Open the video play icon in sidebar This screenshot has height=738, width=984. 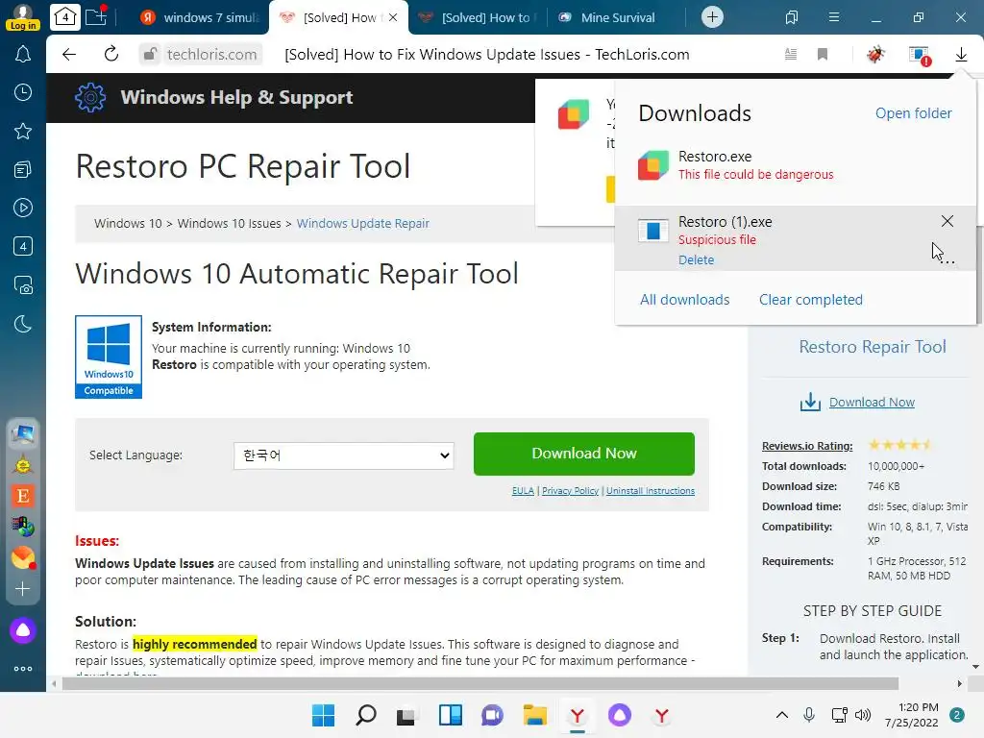23,208
